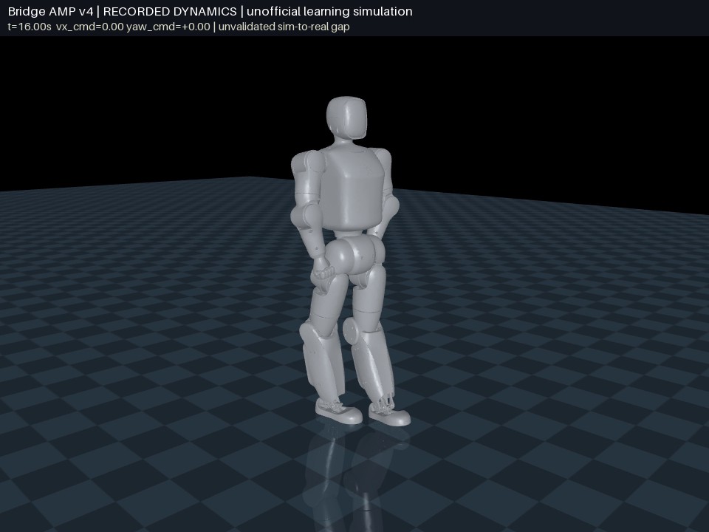The width and height of the screenshot is (709, 532).
Task: Click the "unvalidated sim-to-real gap" note
Action: [x=284, y=27]
